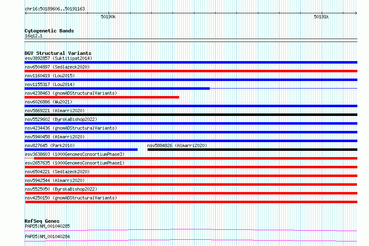Click the short red bar of nsv4238463
The image size is (369, 246).
[102, 97]
